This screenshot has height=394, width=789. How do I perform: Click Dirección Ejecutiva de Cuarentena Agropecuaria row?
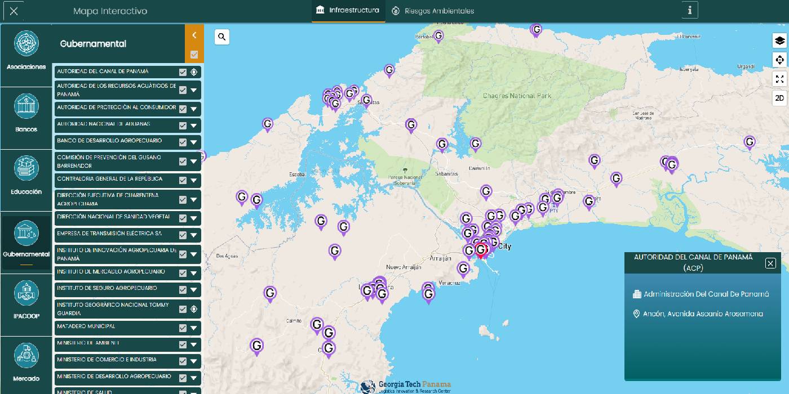click(x=128, y=199)
